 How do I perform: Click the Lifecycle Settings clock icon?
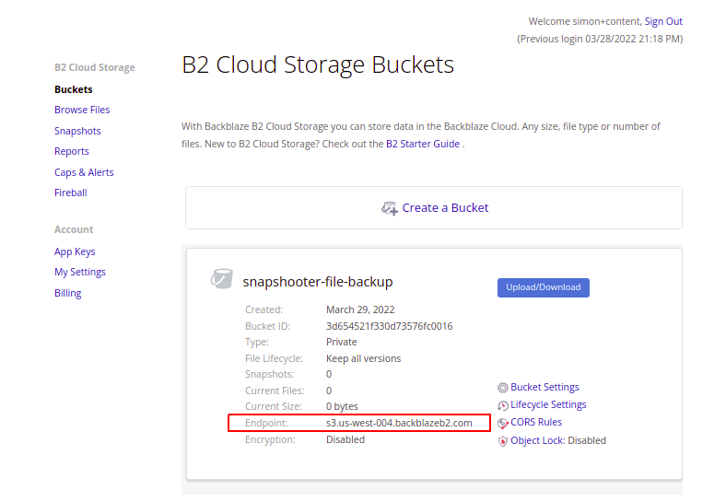click(x=502, y=405)
